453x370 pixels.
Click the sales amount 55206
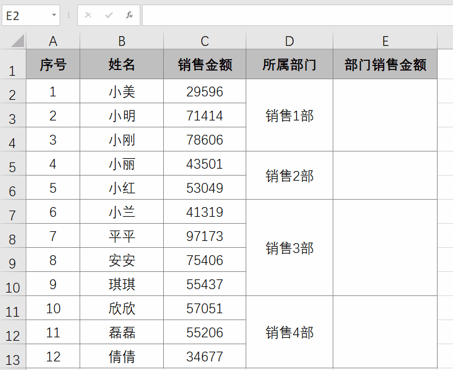(x=205, y=332)
